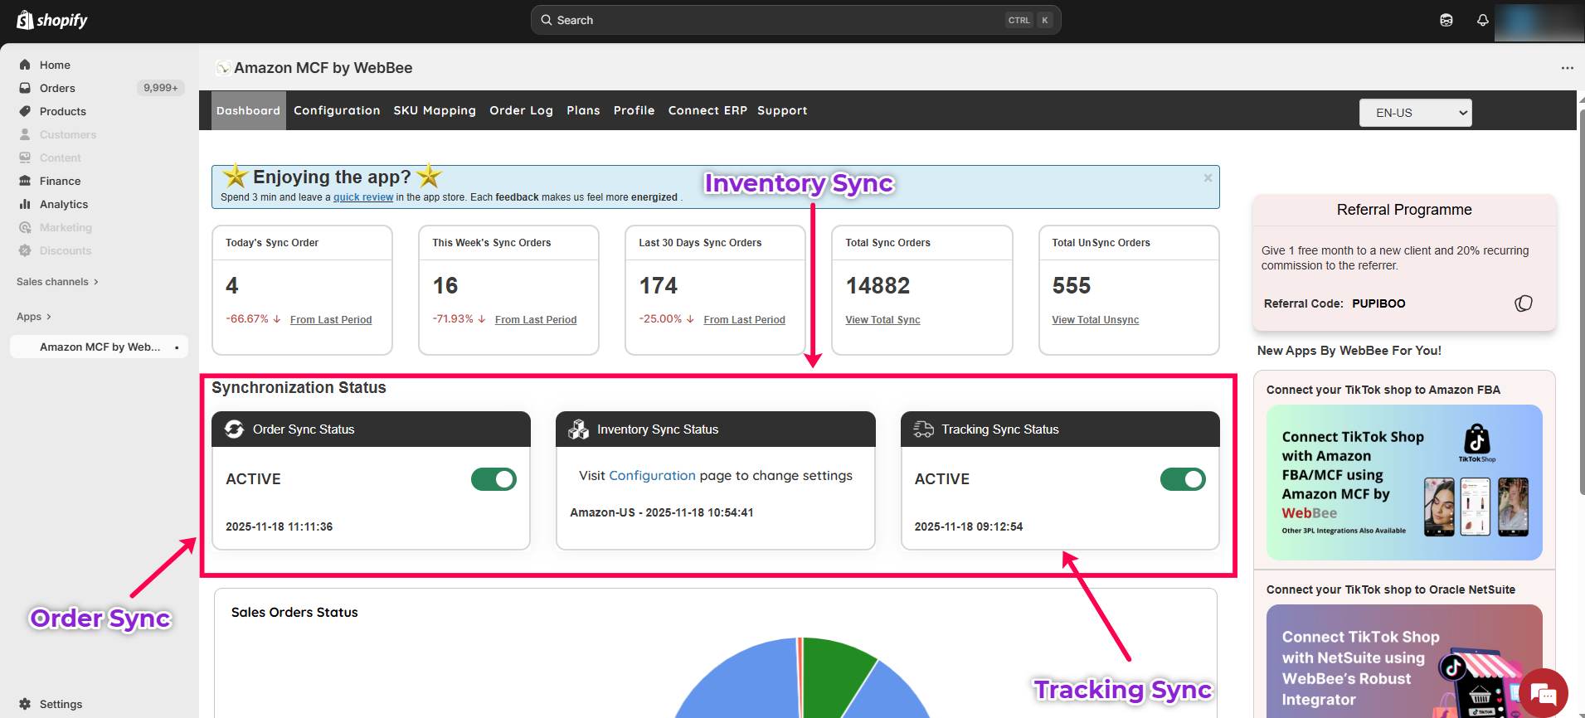This screenshot has height=718, width=1585.
Task: Click the Settings gear in sidebar
Action: pos(25,704)
